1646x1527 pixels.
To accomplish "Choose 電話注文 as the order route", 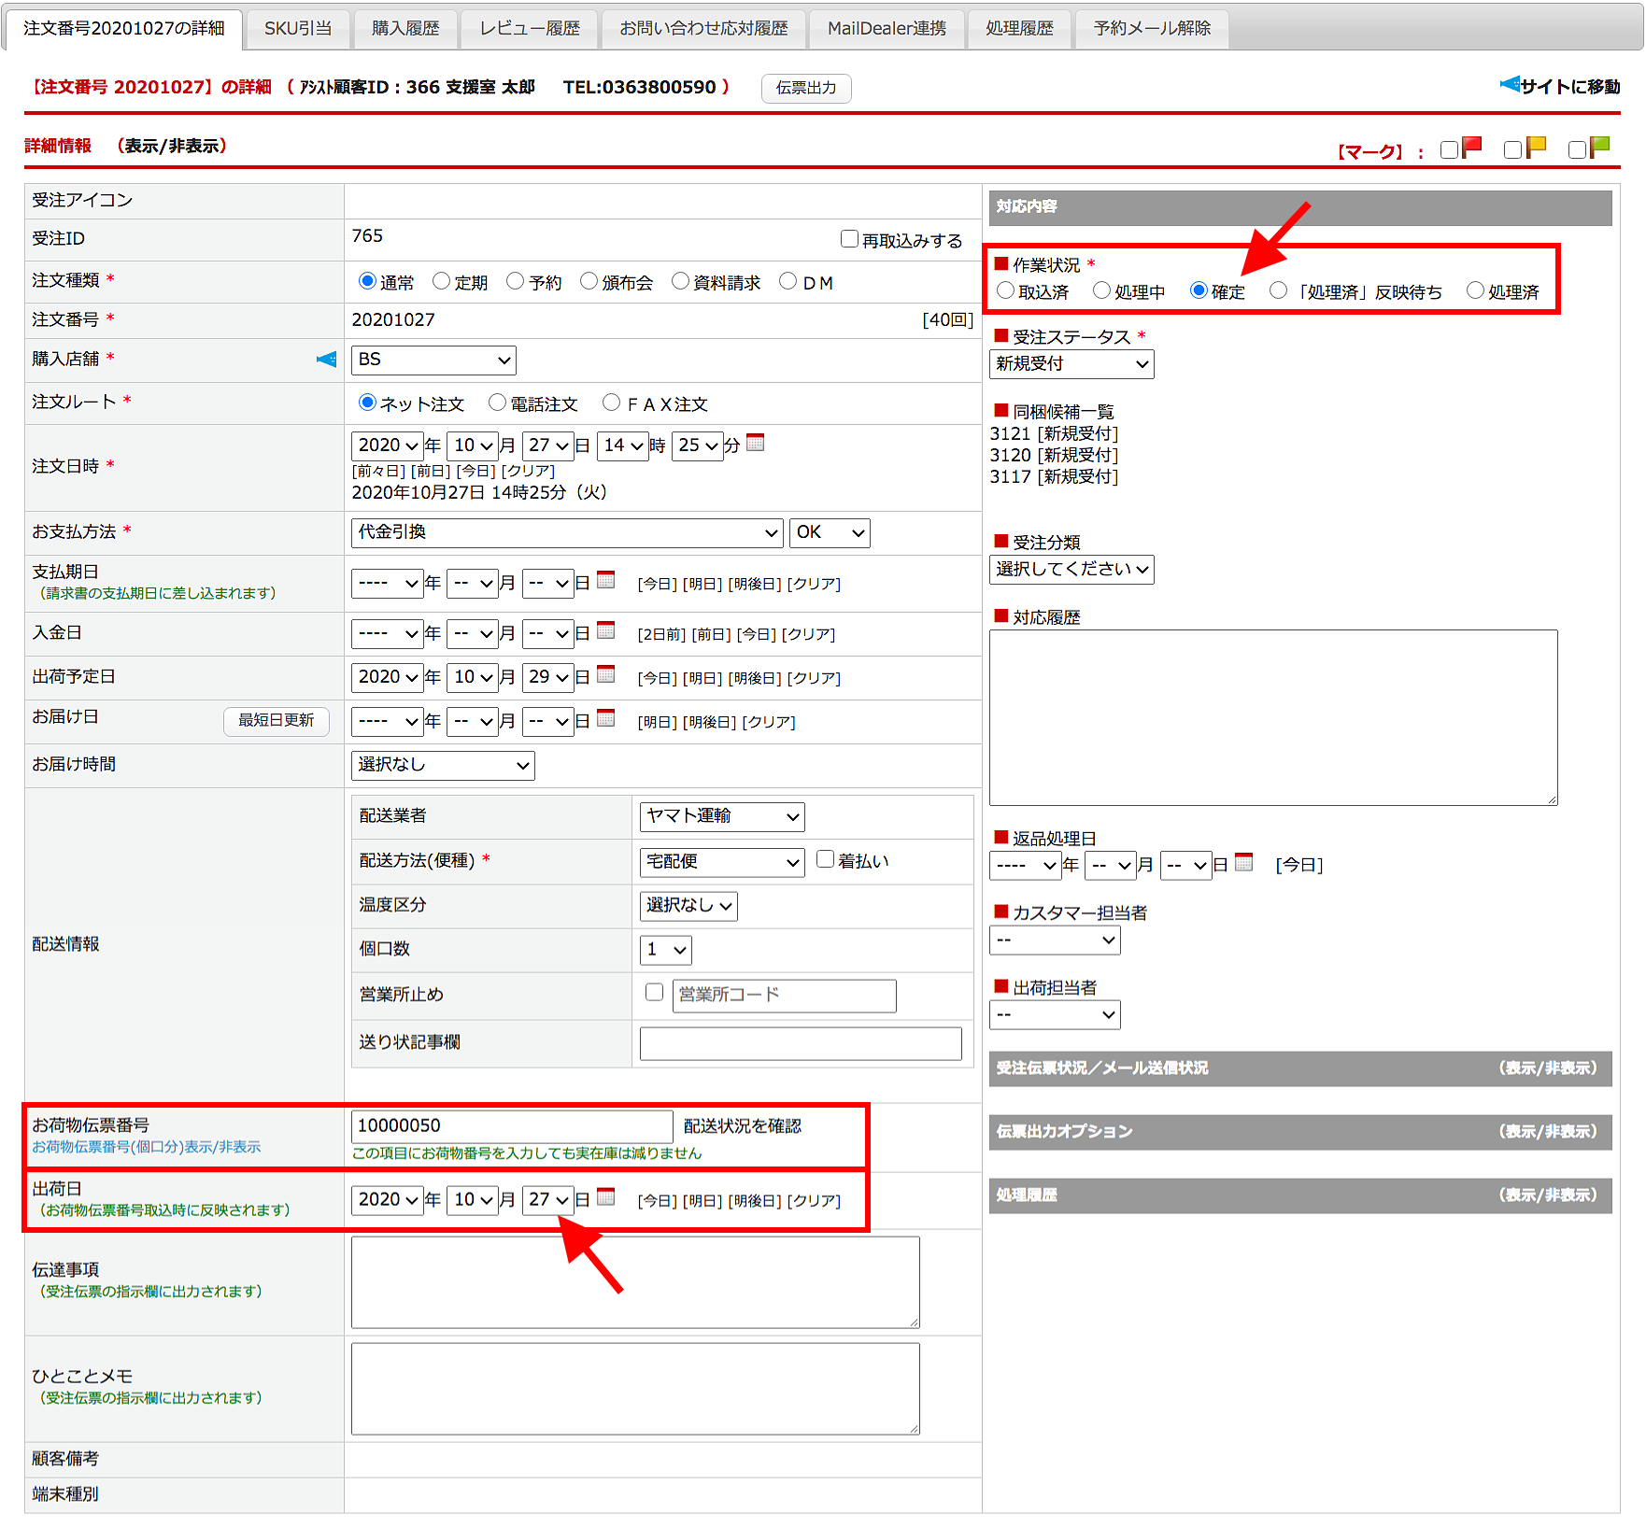I will 497,403.
